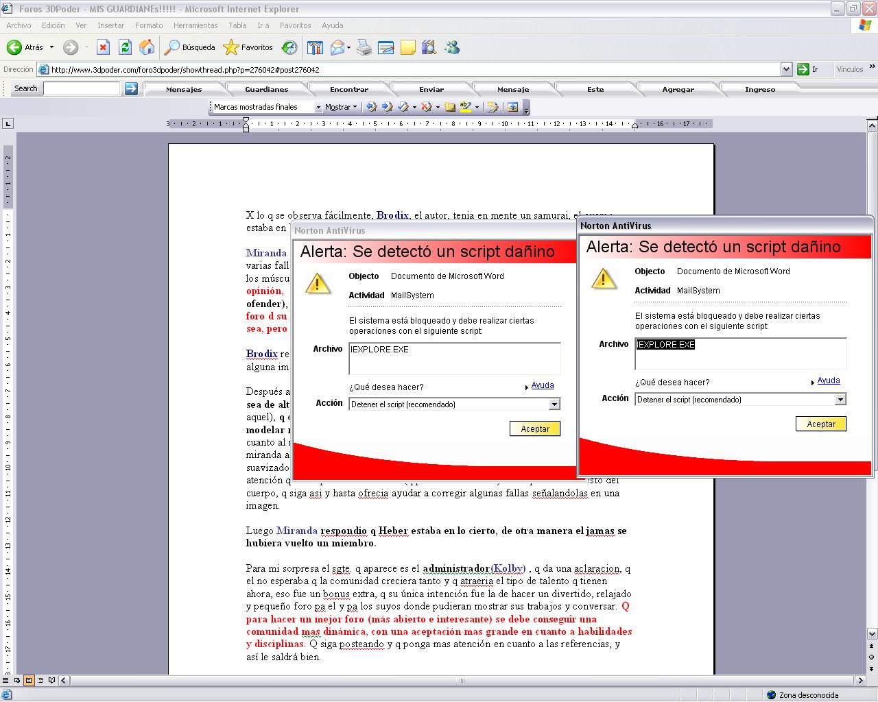Click the Kolby administrator link
878x702 pixels.
coord(508,568)
